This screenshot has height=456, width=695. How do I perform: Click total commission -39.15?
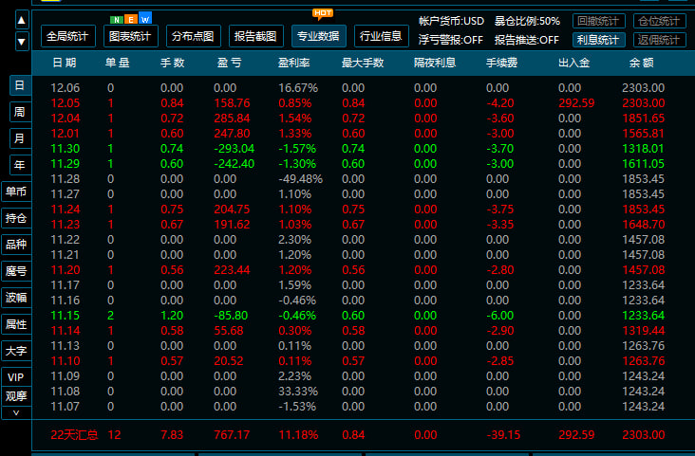(x=503, y=435)
